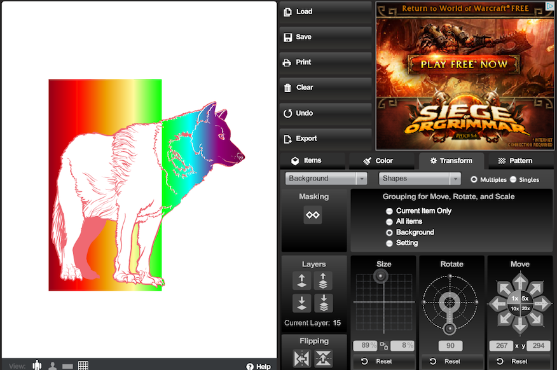Move layer up one level
Viewport: 557px width, 370px height.
(301, 280)
